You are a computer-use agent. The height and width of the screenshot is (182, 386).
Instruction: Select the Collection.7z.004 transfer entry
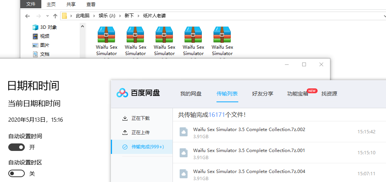pos(279,173)
